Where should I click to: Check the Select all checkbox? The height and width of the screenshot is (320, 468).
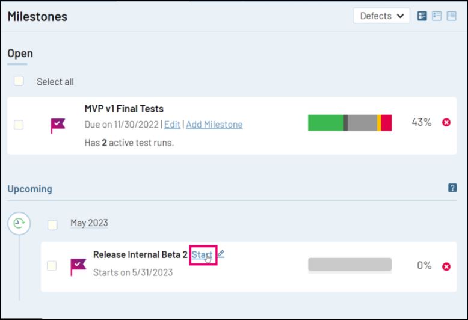[x=19, y=81]
